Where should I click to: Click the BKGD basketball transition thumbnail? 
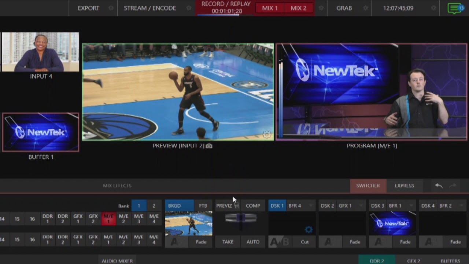(x=189, y=224)
